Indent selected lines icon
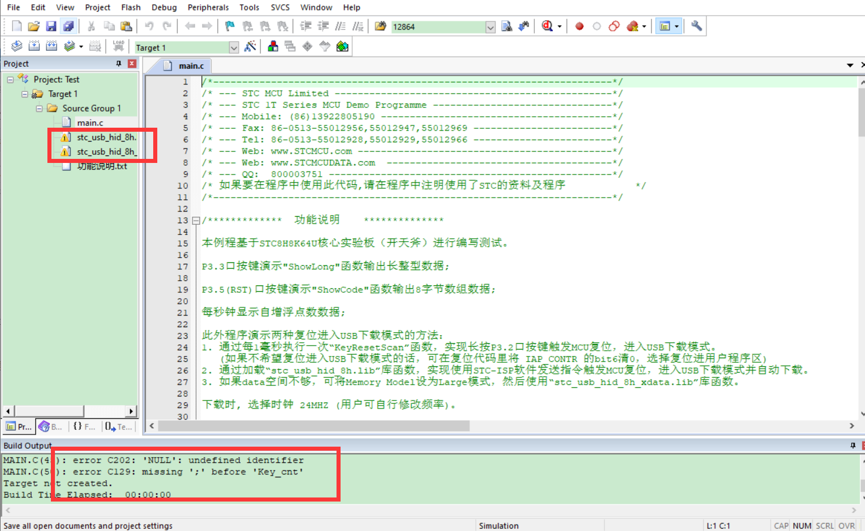The width and height of the screenshot is (865, 531). [x=306, y=26]
